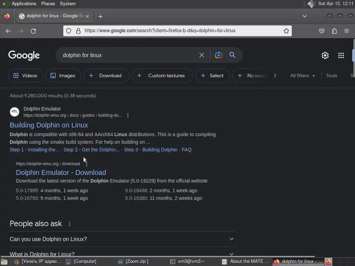
Task: Switch to Images search filter
Action: [x=63, y=76]
